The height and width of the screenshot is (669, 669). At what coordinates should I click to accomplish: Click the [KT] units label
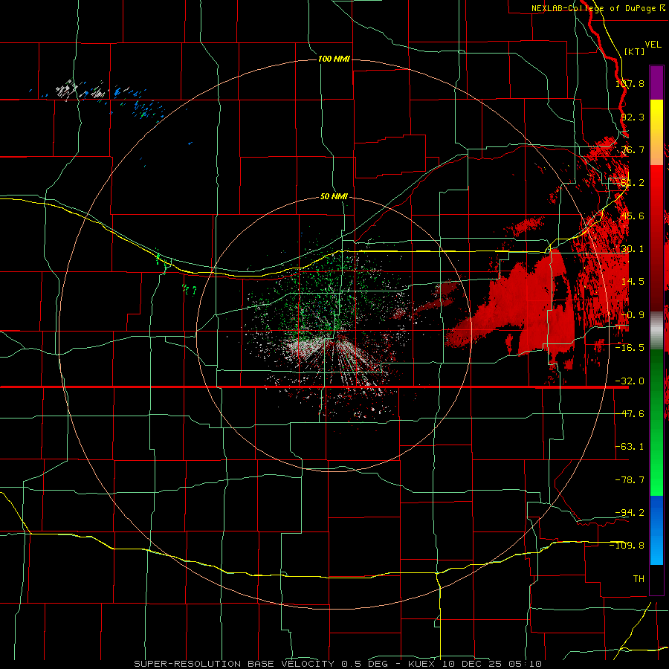(635, 51)
